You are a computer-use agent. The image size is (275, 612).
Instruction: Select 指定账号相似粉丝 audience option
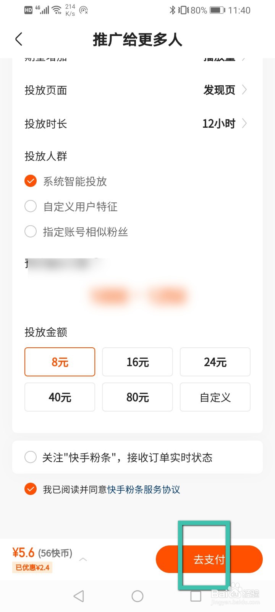coord(31,231)
